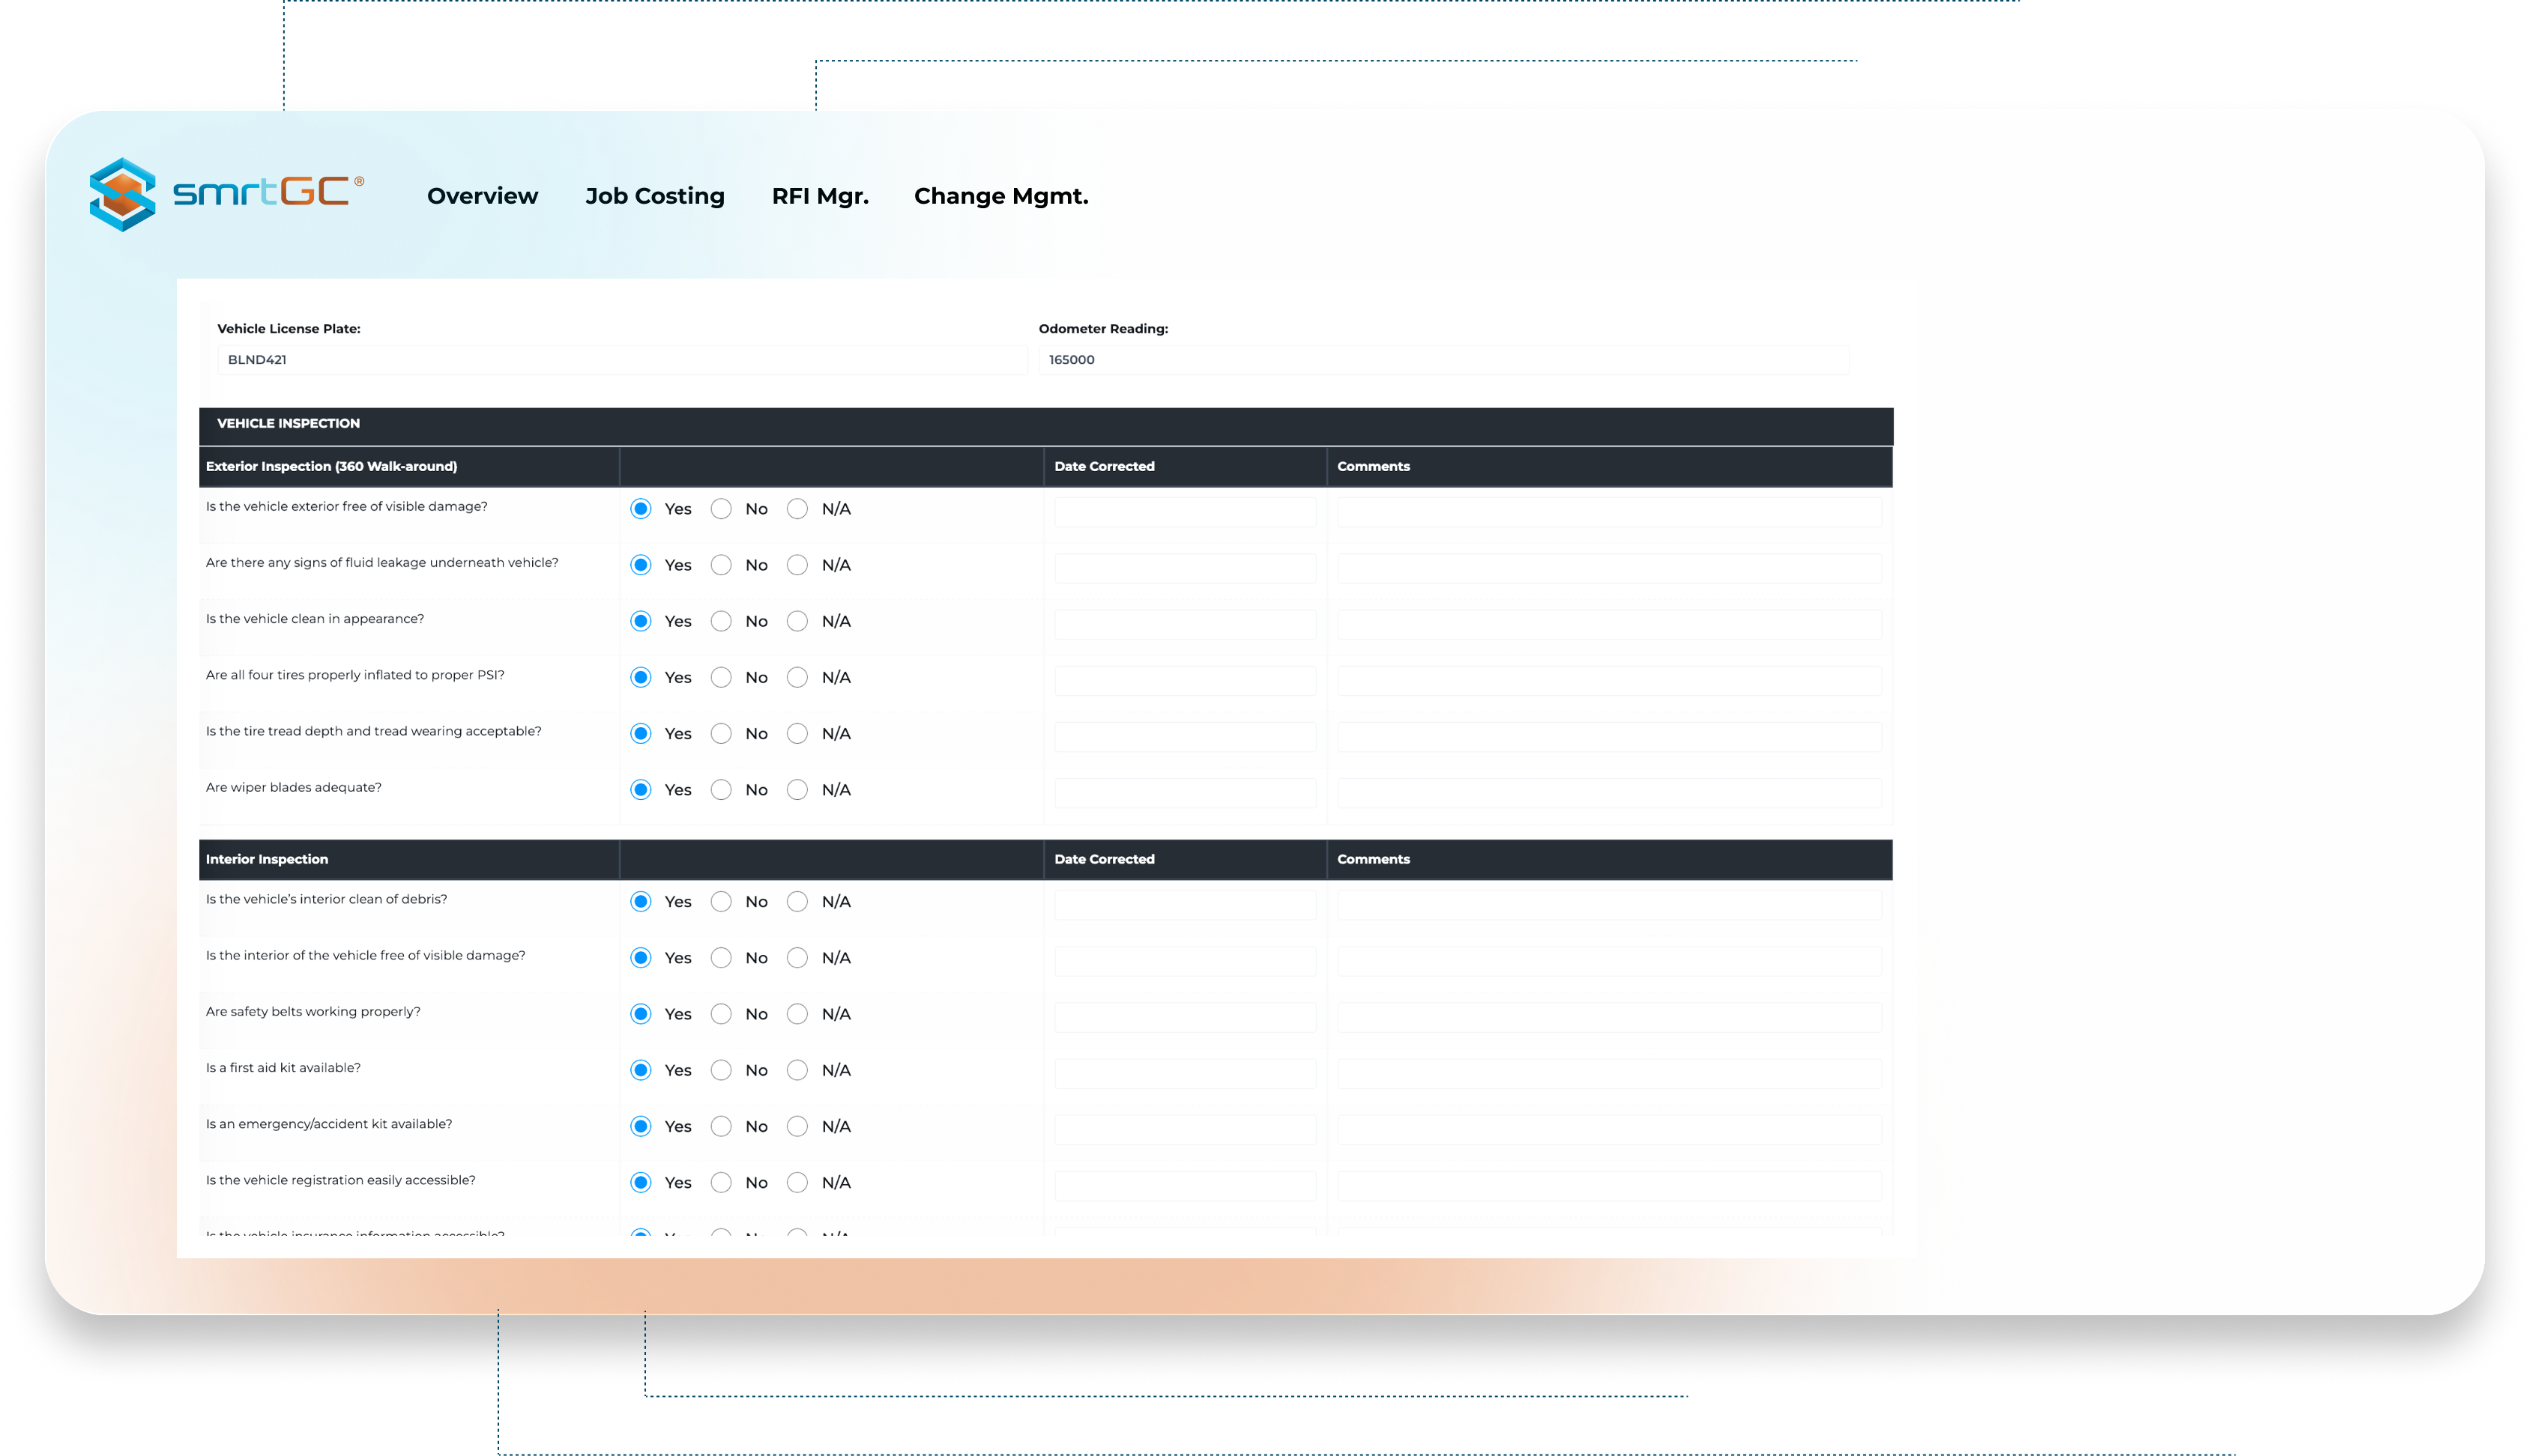The width and height of the screenshot is (2530, 1456).
Task: Select N/A for interior clean of debris
Action: click(x=797, y=902)
